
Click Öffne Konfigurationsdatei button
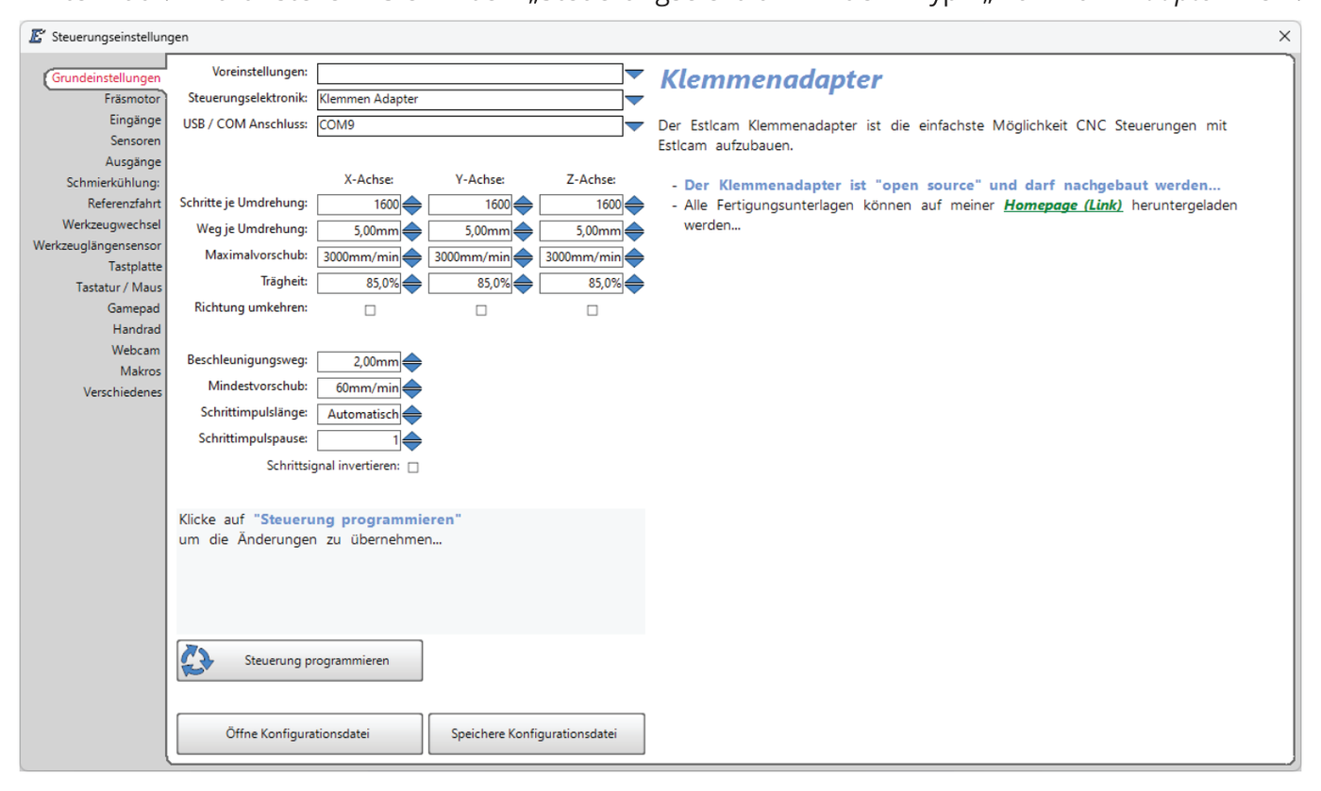click(300, 733)
